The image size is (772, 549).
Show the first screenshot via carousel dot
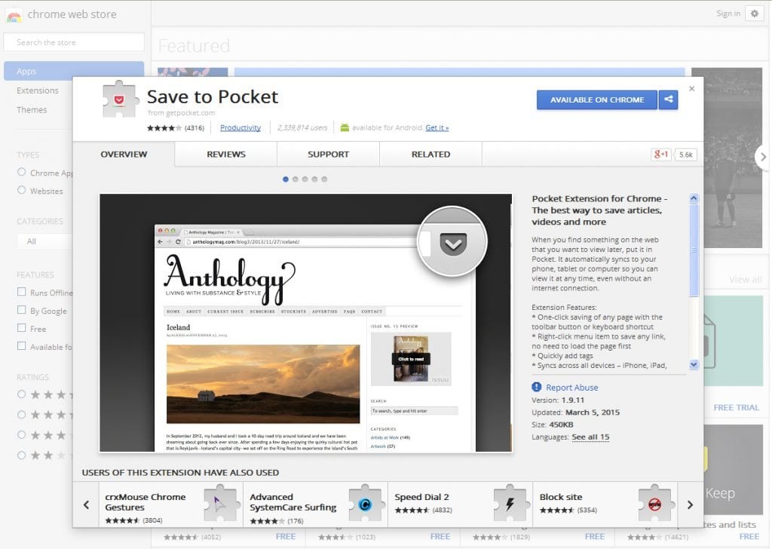click(286, 179)
